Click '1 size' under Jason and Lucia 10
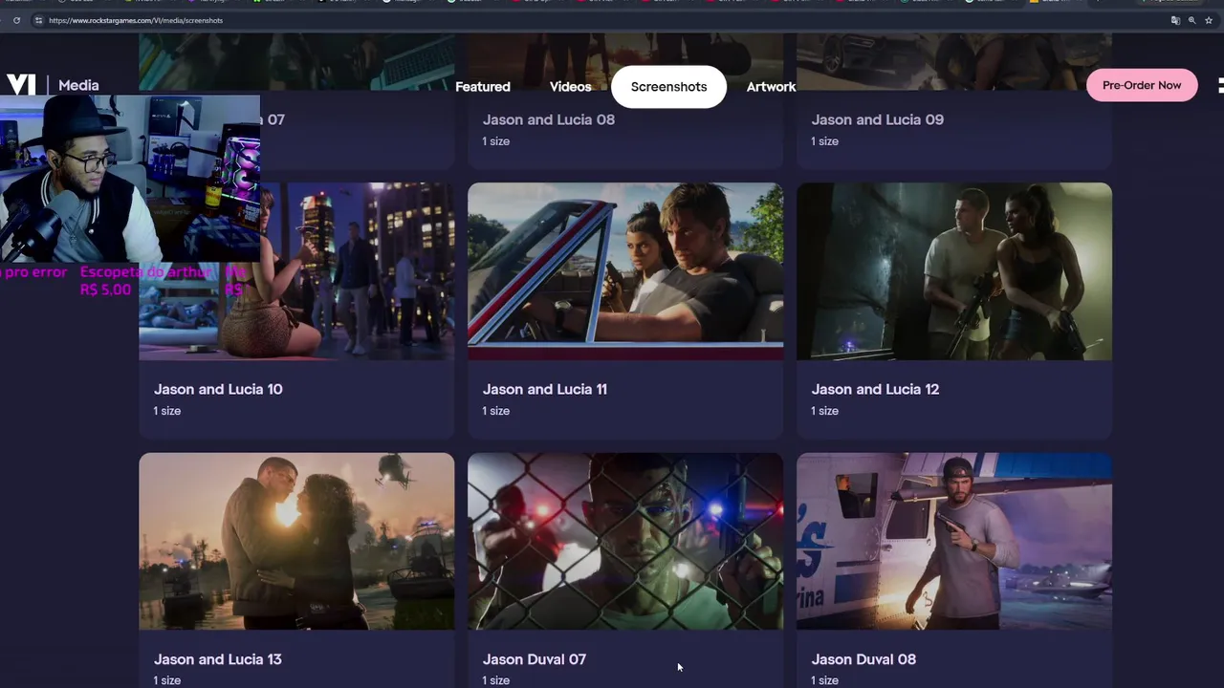Image resolution: width=1224 pixels, height=688 pixels. pyautogui.click(x=167, y=411)
